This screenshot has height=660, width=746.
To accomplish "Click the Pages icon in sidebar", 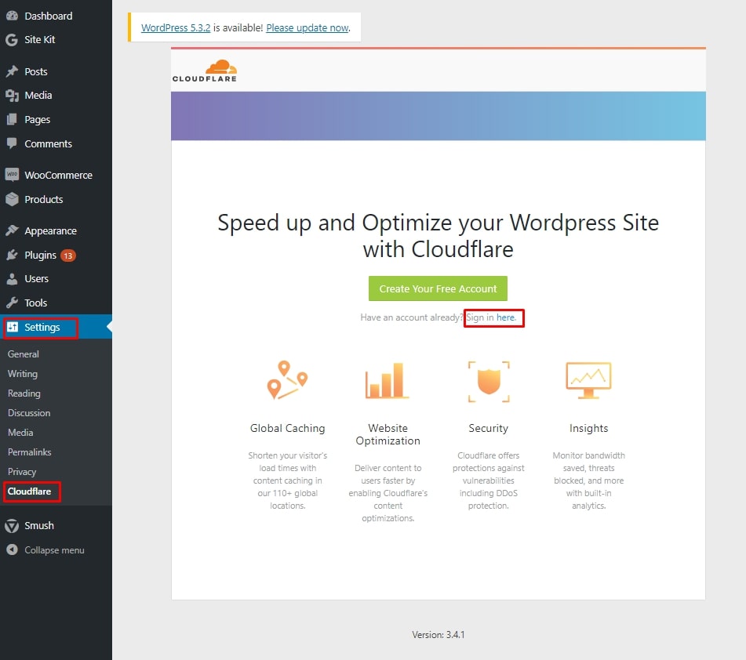I will click(12, 119).
